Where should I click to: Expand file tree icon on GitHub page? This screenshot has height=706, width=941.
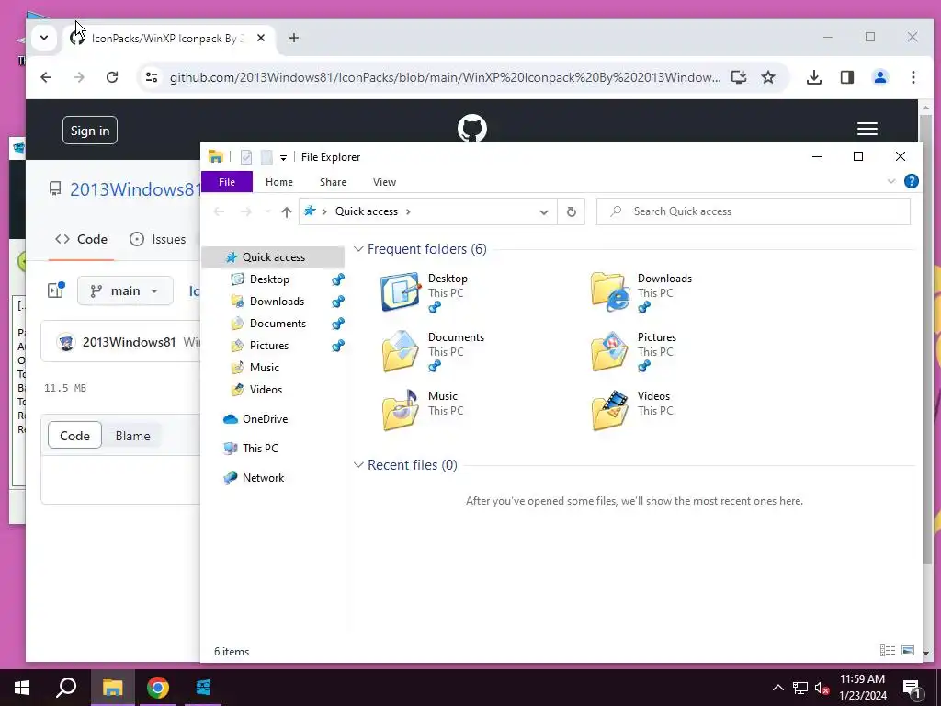tap(56, 290)
